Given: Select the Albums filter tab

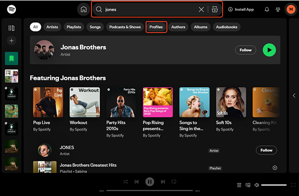Looking at the screenshot, I should 201,27.
